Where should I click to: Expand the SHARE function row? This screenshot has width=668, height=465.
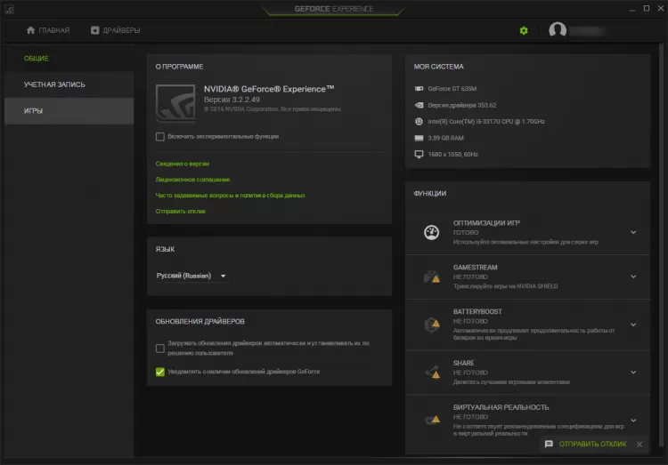pos(633,373)
